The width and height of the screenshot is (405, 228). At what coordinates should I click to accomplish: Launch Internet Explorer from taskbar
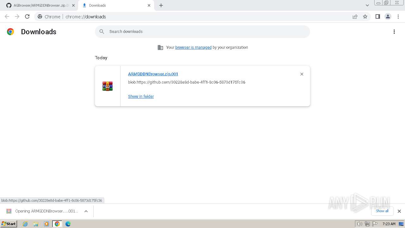coord(25,224)
